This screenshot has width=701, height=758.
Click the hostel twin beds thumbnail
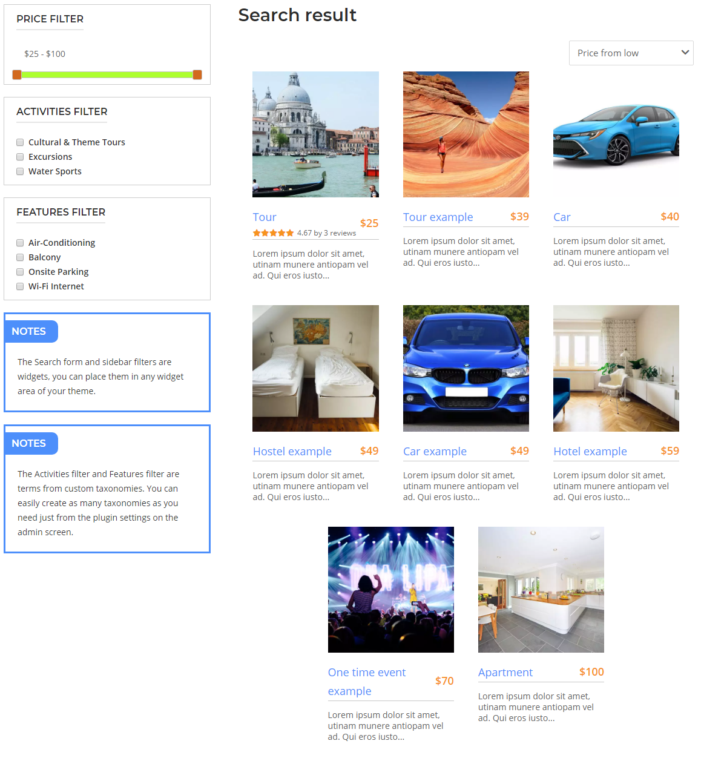pos(315,368)
